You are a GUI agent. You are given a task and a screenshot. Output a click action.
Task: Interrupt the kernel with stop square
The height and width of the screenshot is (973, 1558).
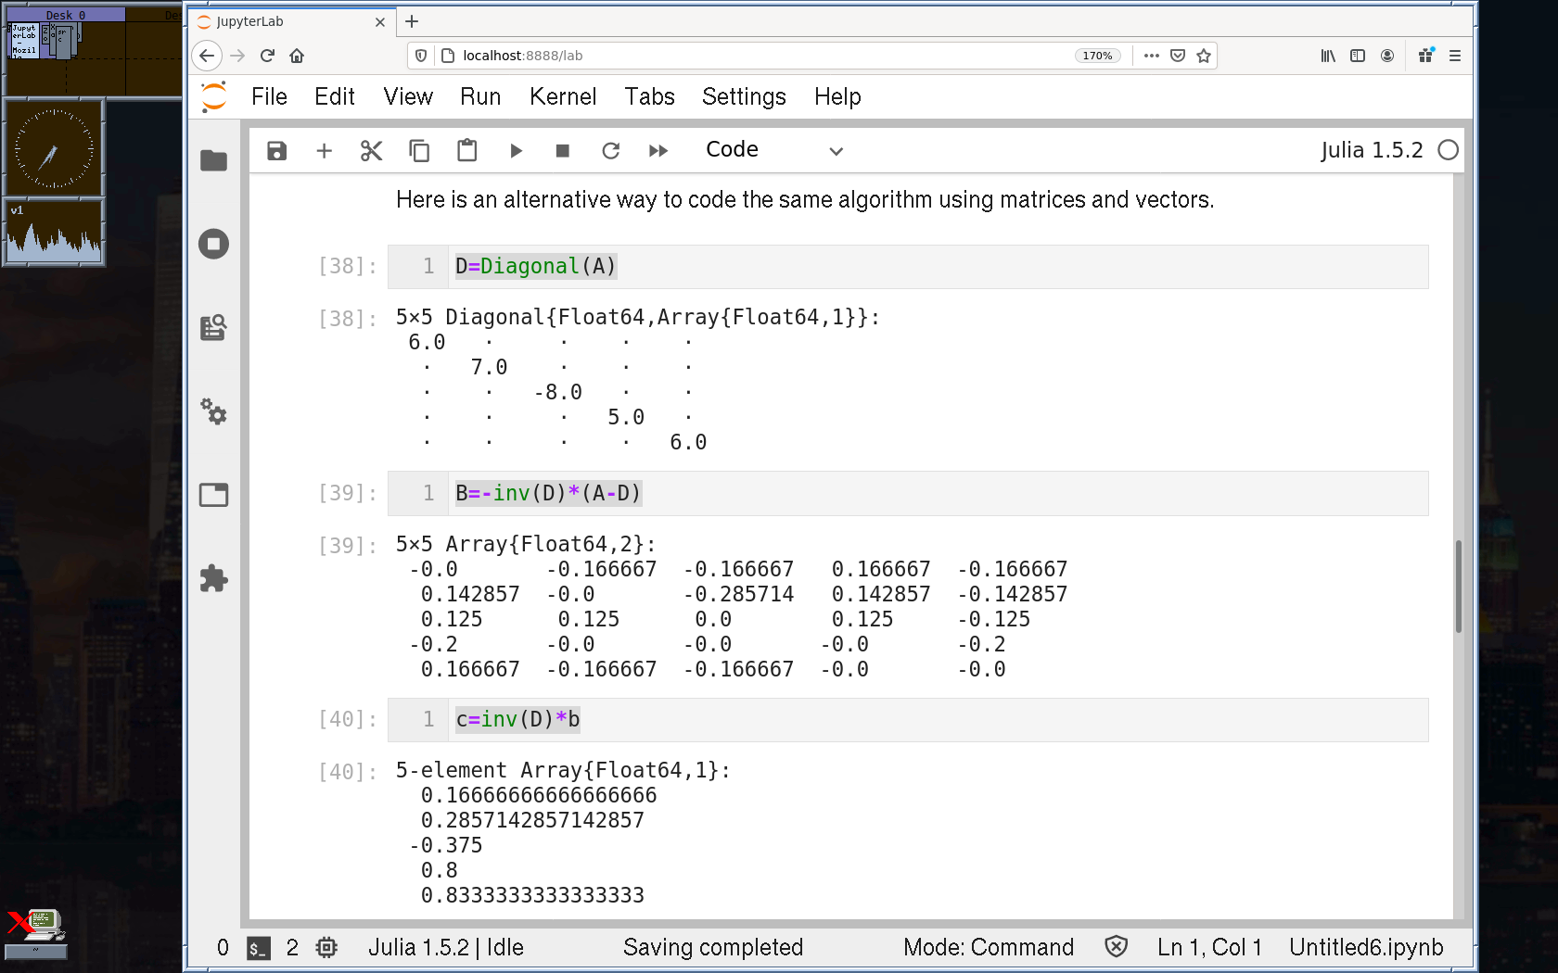(x=562, y=151)
